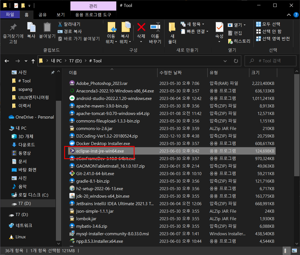This screenshot has height=255, width=300.
Task: Switch to Home (홈) tab
Action: 27,15
